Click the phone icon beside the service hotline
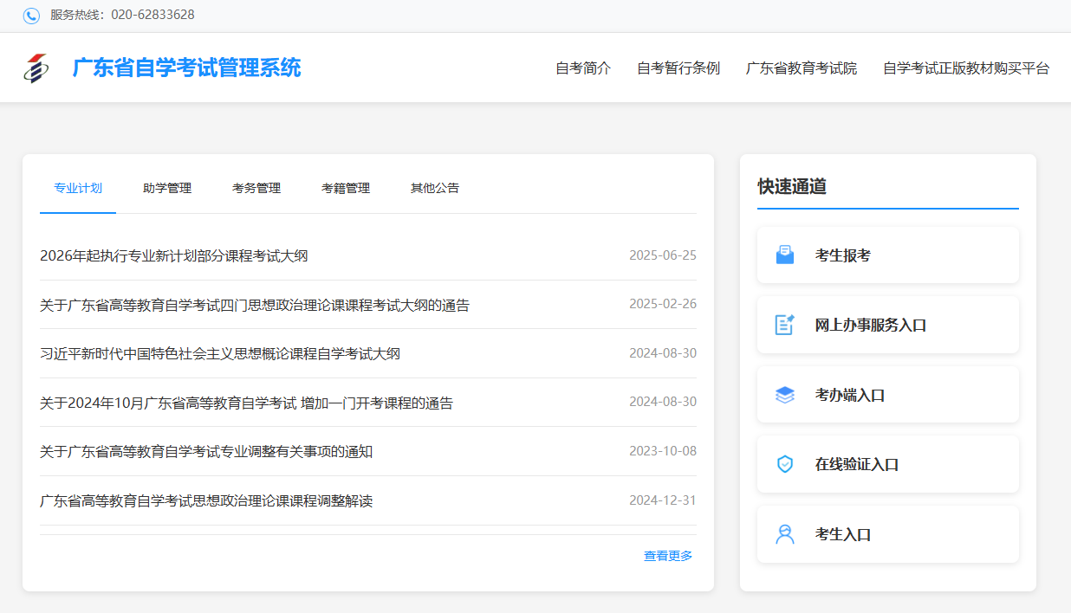 pos(31,16)
